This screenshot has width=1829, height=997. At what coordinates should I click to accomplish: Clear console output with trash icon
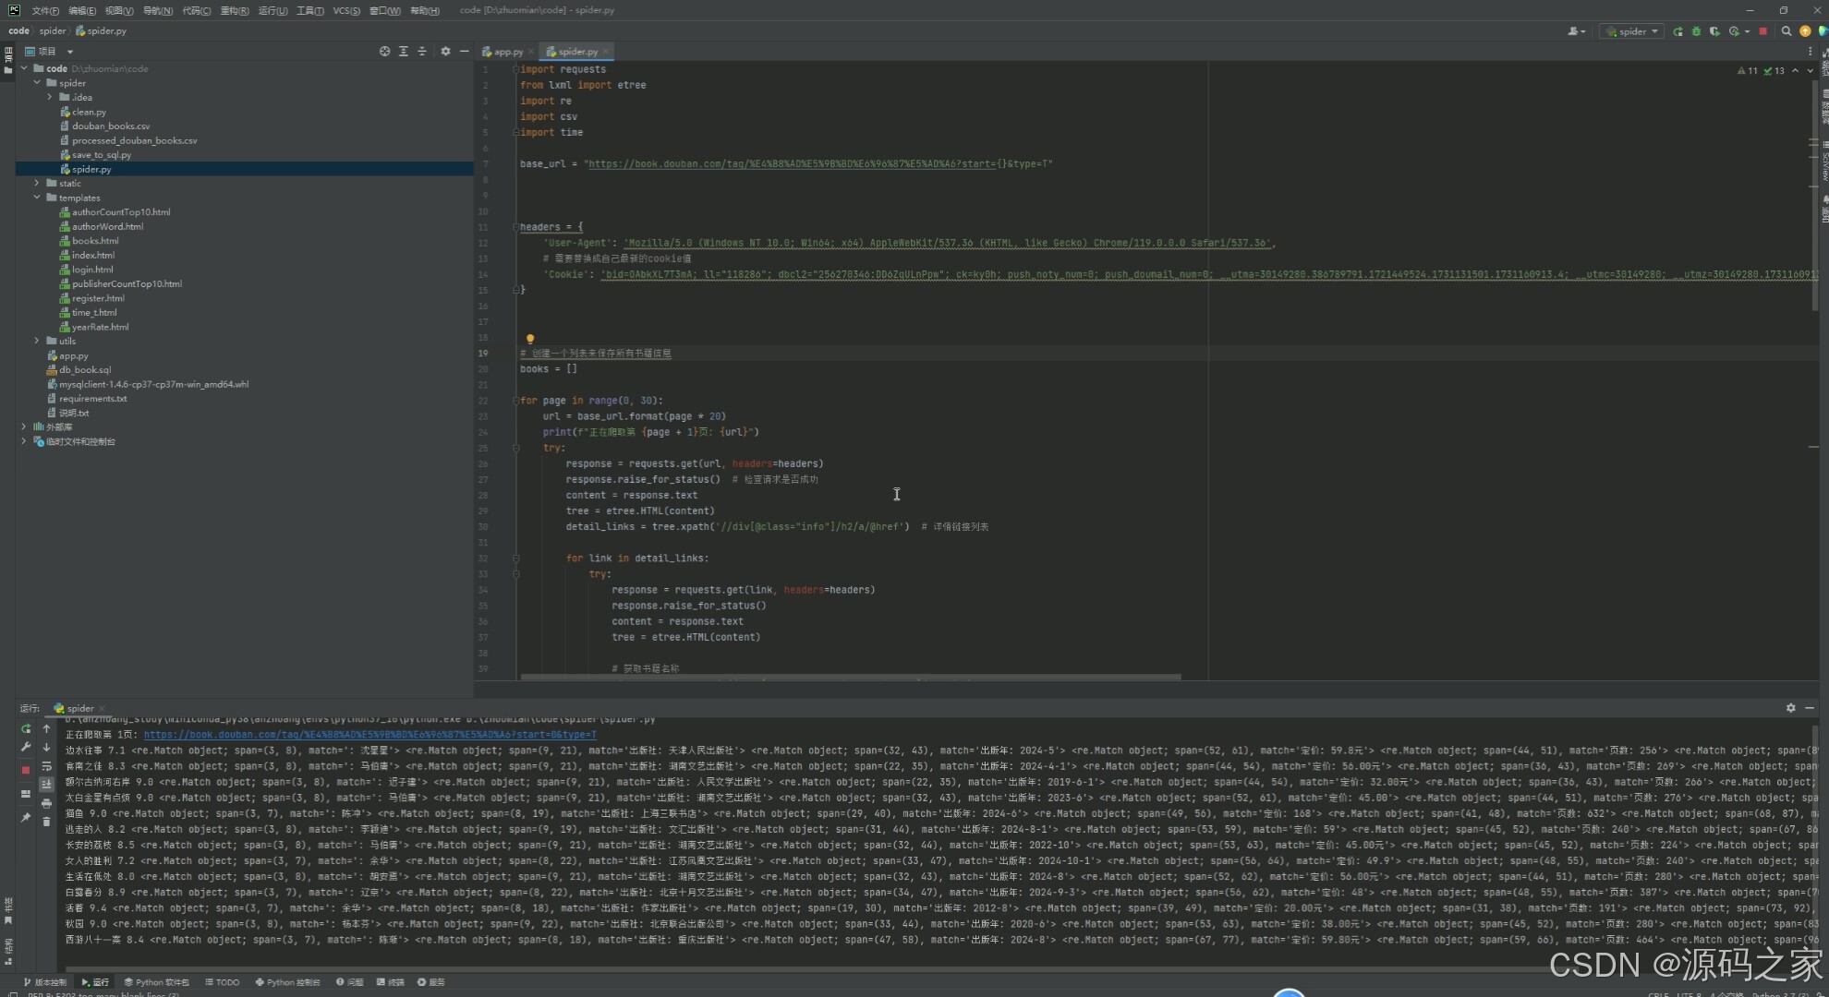pos(46,822)
